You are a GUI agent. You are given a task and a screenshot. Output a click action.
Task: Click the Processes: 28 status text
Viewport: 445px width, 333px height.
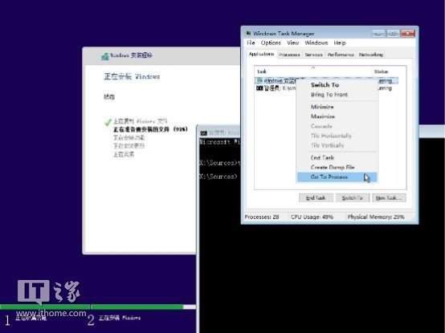pyautogui.click(x=262, y=217)
